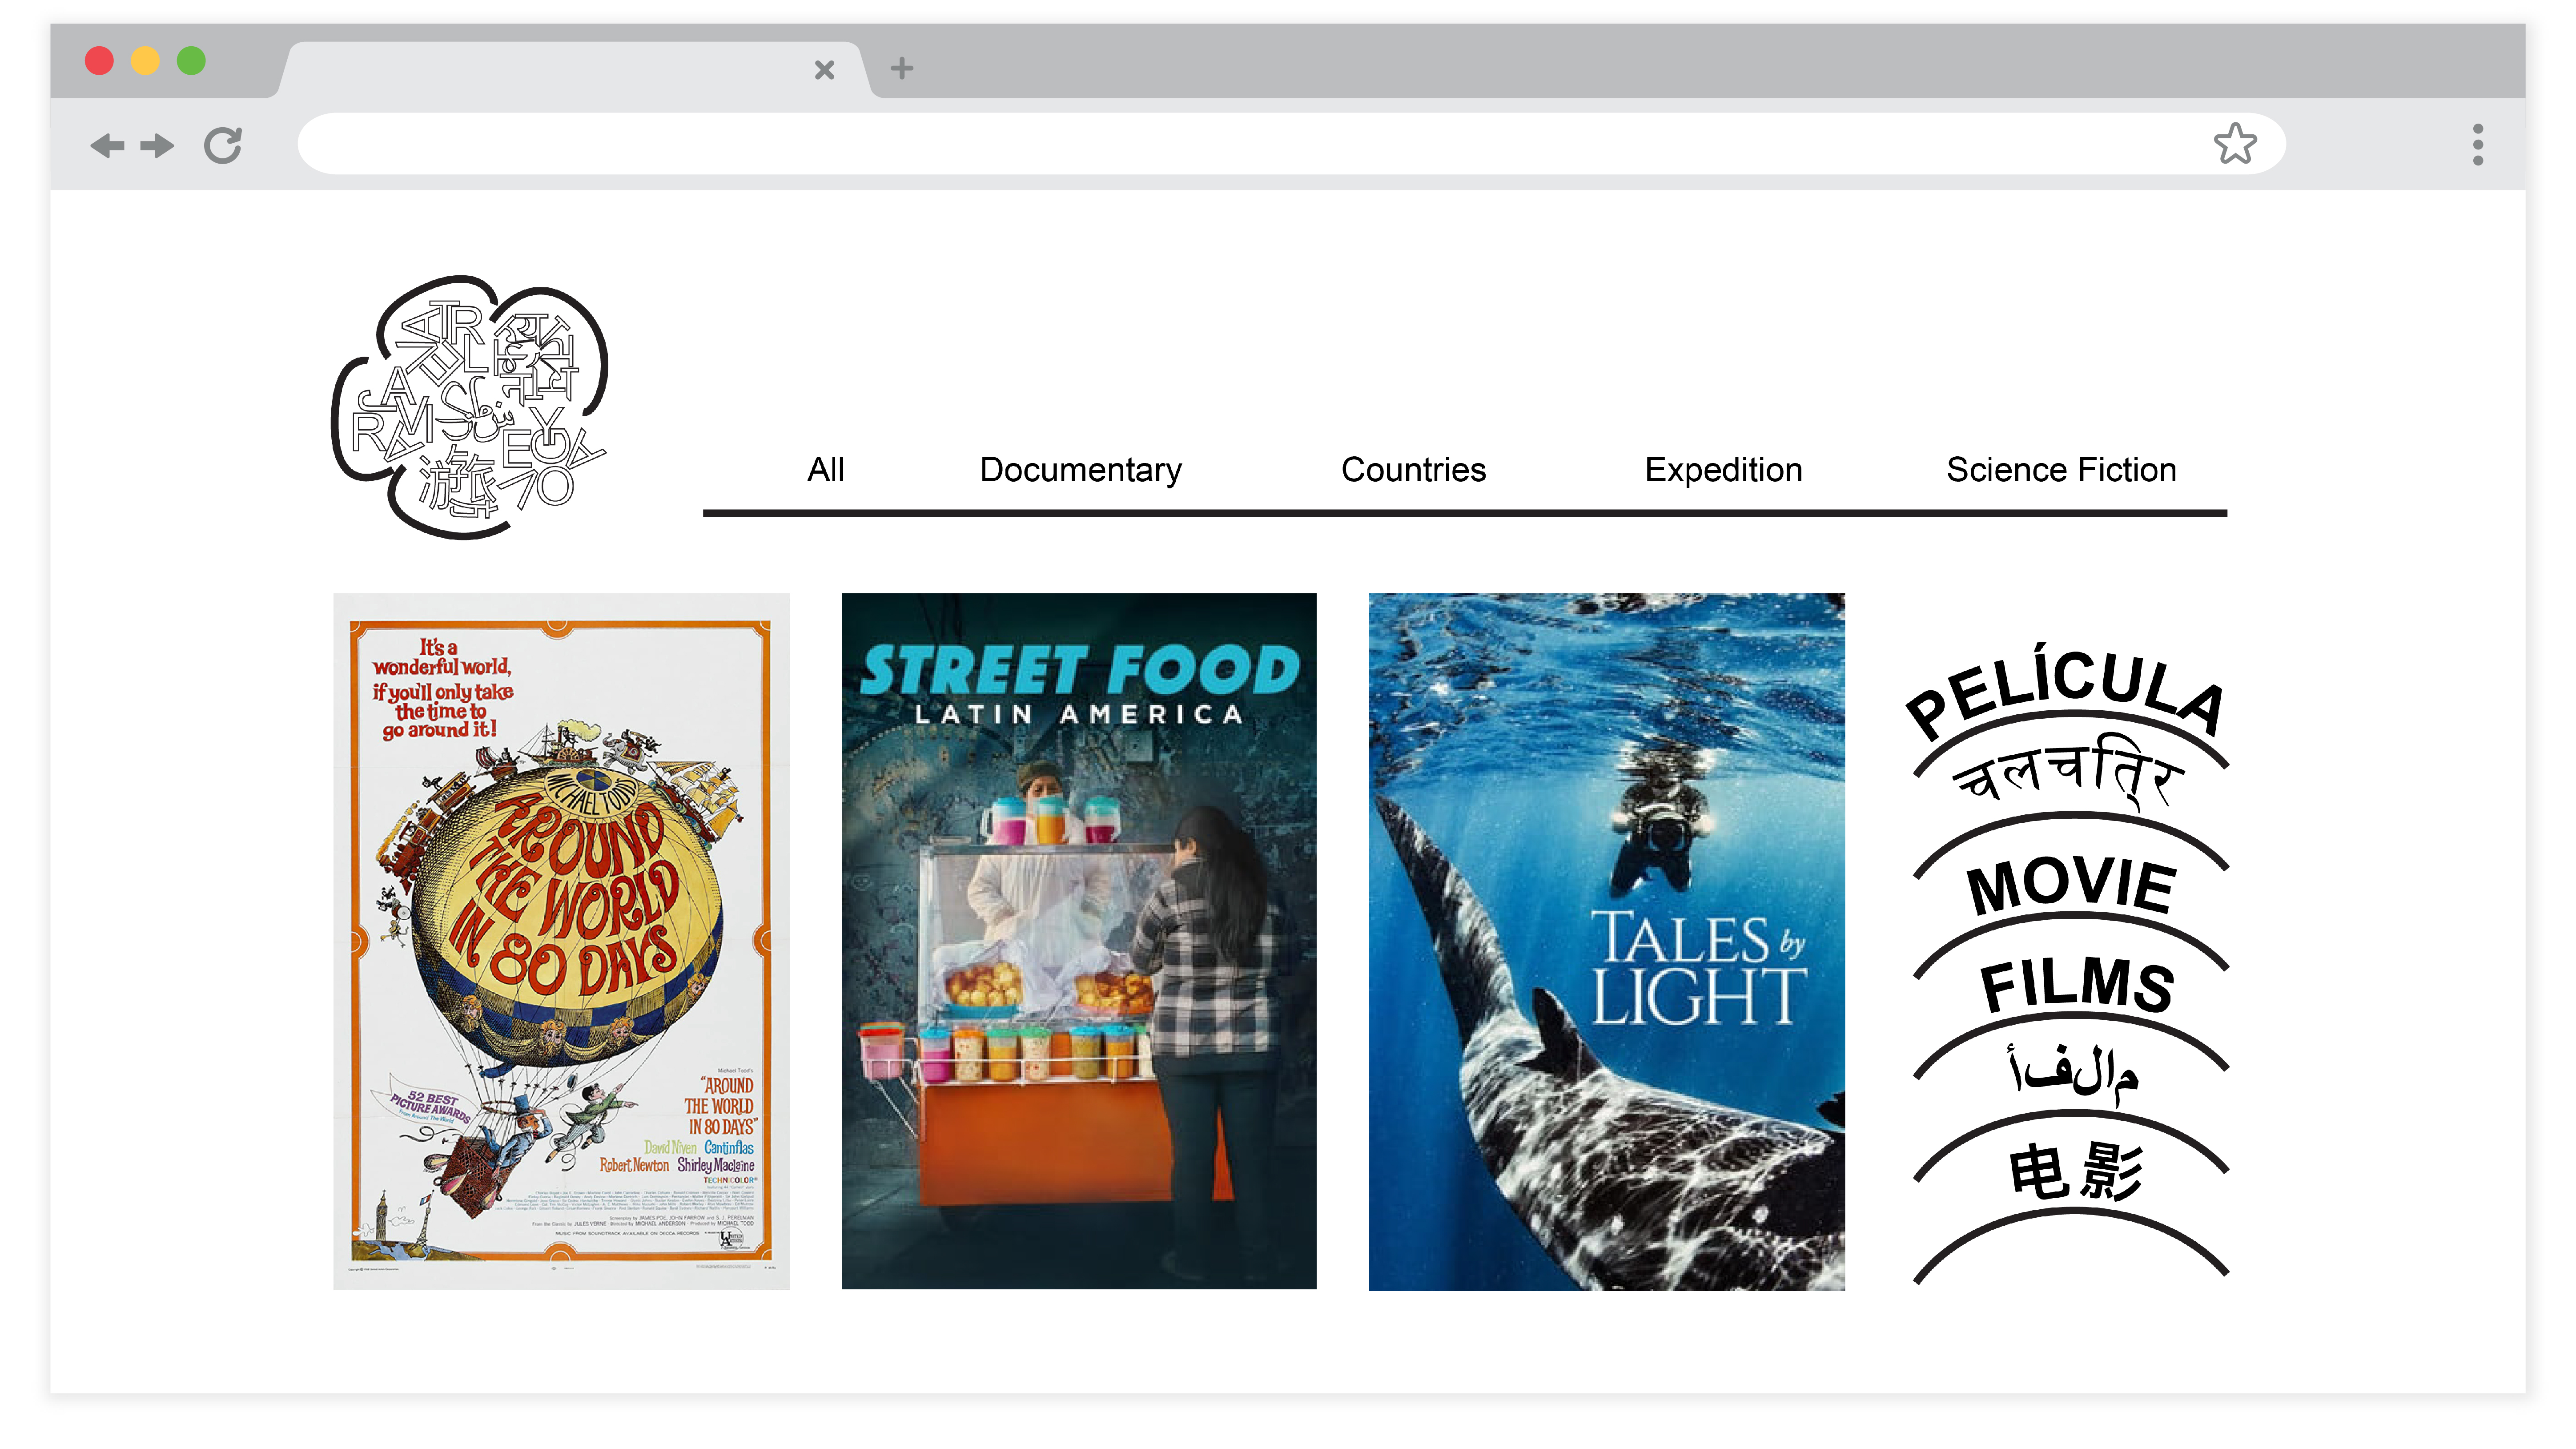Go to the Expedition category
This screenshot has height=1449, width=2576.
click(x=1723, y=470)
